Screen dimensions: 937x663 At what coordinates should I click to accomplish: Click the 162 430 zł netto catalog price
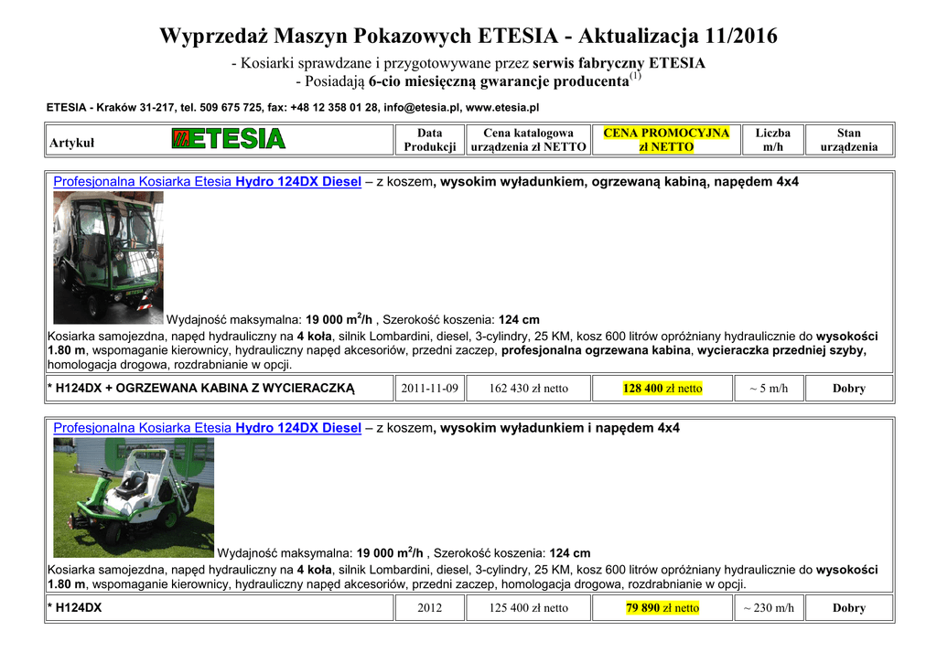pos(528,389)
